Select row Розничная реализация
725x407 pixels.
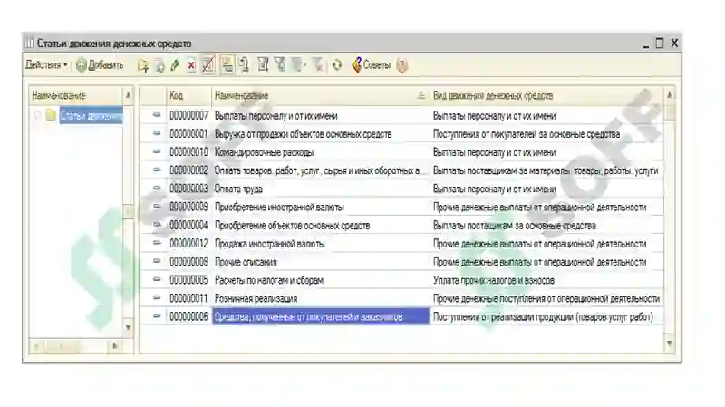click(401, 298)
